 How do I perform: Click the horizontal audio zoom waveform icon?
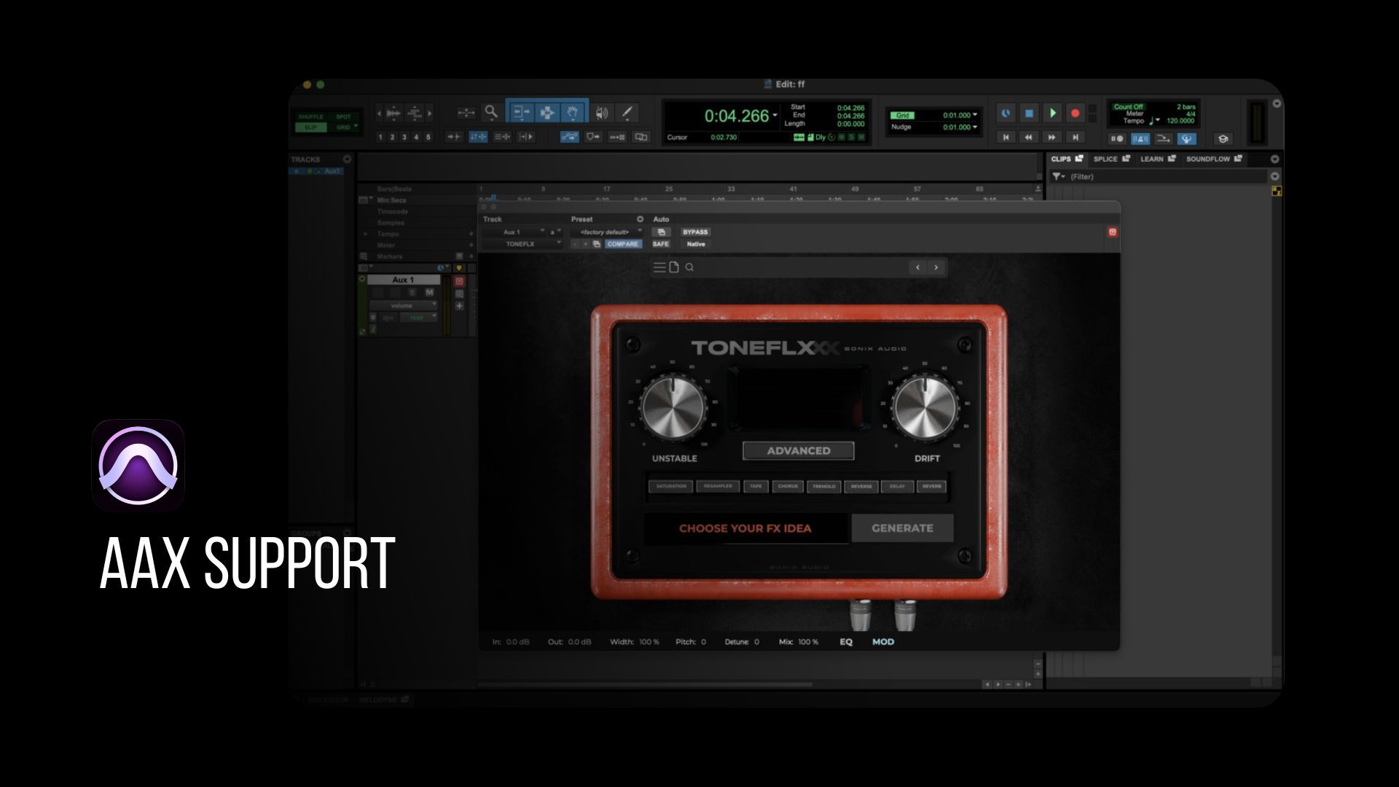[393, 113]
